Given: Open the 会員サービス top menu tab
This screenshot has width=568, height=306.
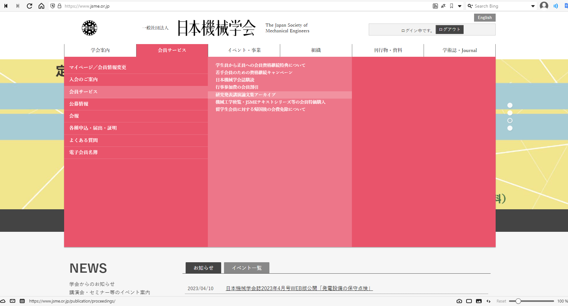Looking at the screenshot, I should coord(172,50).
